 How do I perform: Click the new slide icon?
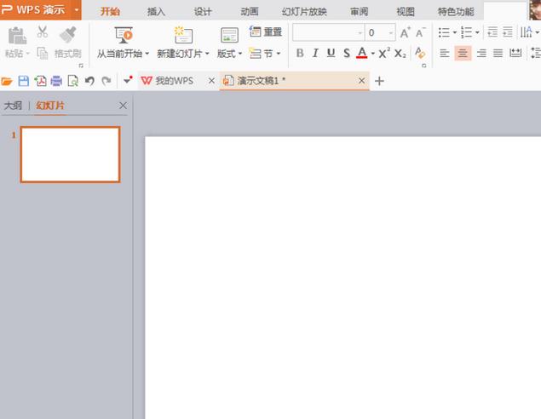coord(183,35)
